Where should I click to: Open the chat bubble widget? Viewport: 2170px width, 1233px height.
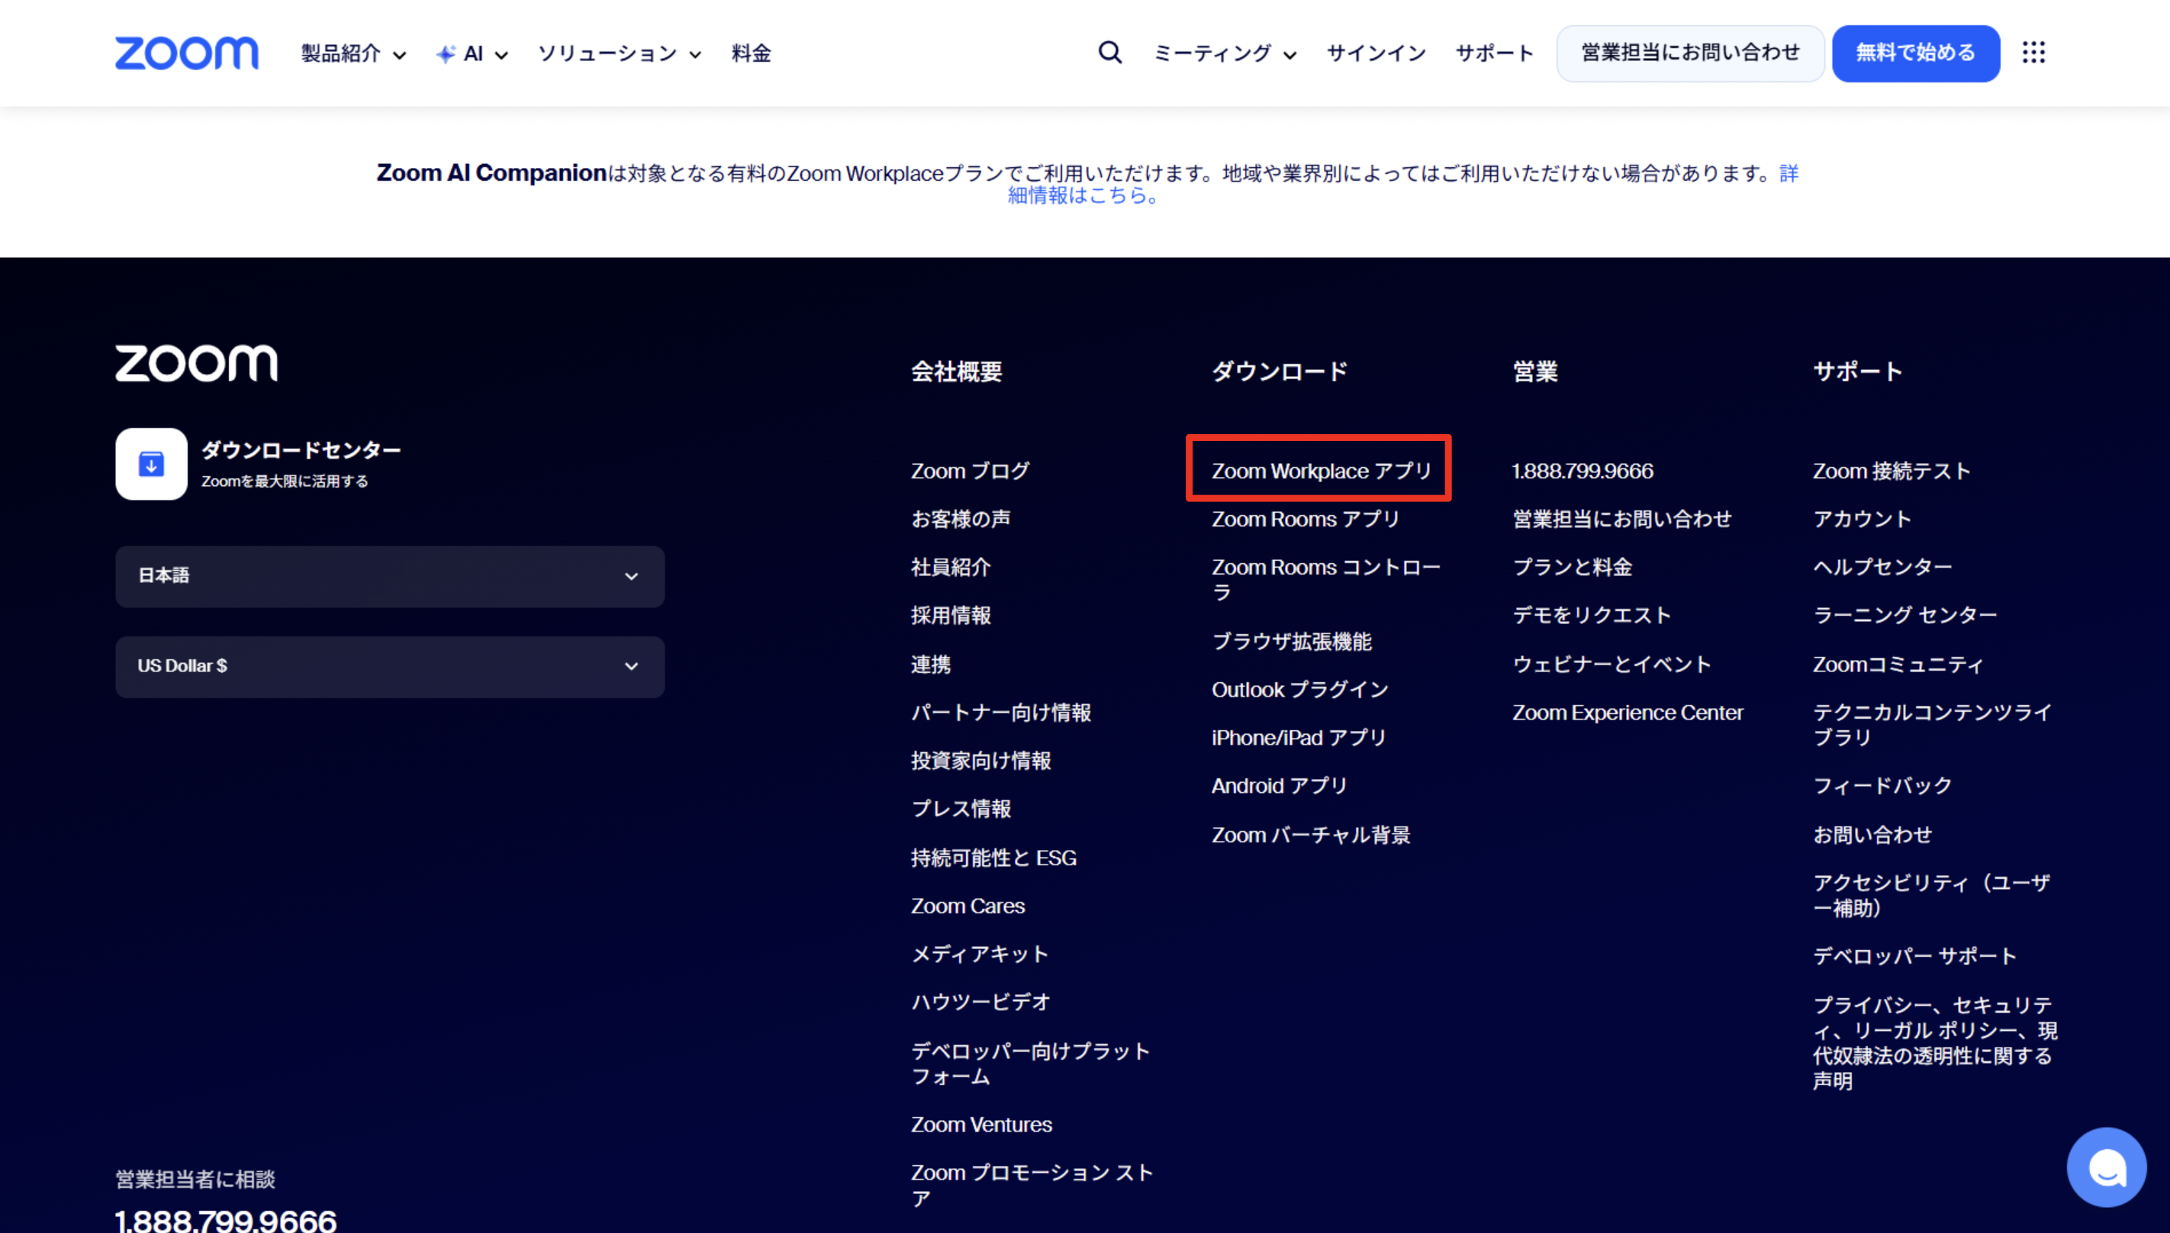(x=2106, y=1168)
